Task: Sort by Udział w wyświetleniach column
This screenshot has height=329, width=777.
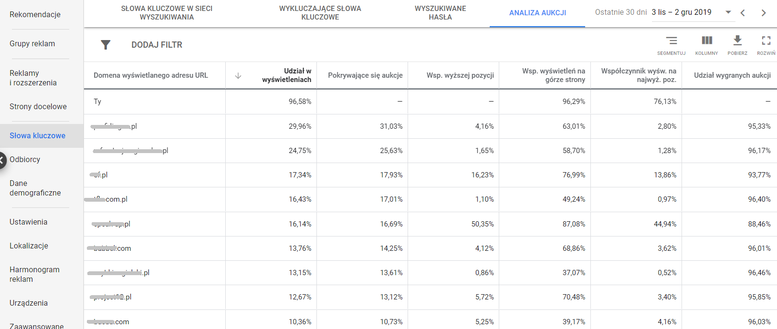Action: 286,75
